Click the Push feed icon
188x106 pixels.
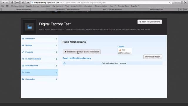pyautogui.click(x=23, y=72)
